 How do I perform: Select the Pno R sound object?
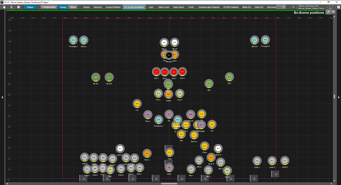(x=180, y=94)
